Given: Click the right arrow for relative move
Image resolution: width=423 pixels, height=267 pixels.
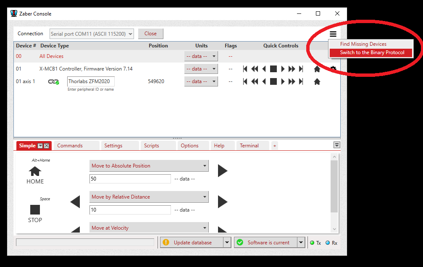Looking at the screenshot, I should point(223,202).
